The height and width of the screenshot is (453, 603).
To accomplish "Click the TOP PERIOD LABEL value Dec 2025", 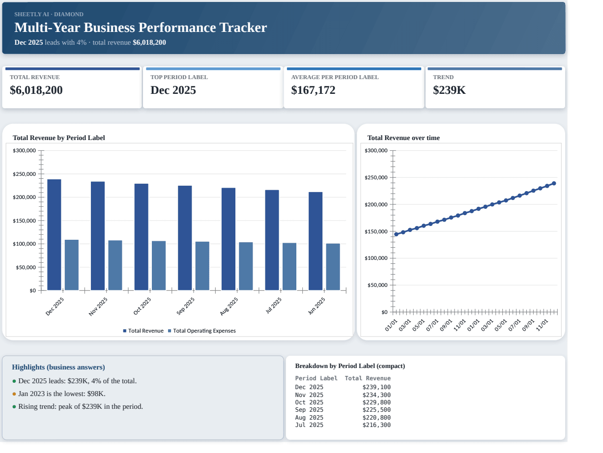I will coord(173,90).
